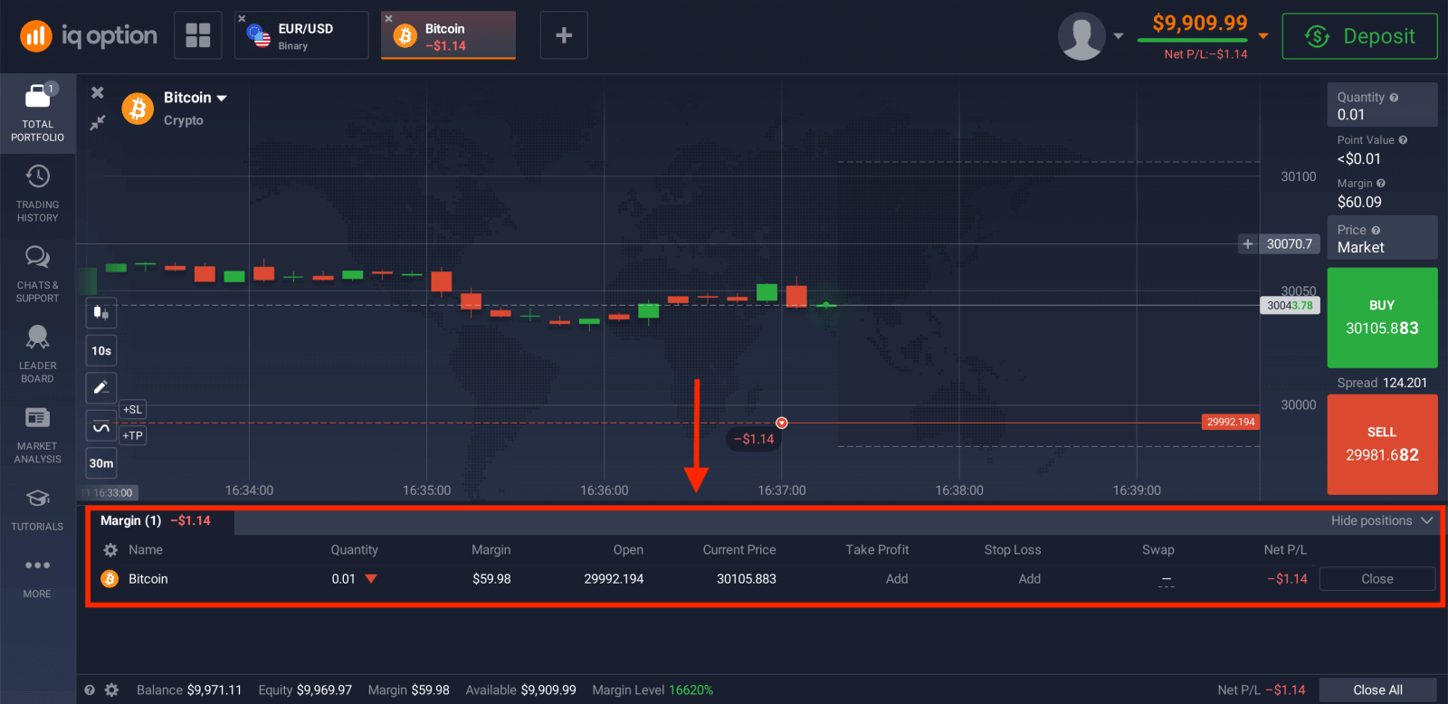Expand the profile menu arrow
The image size is (1448, 704).
point(1119,36)
